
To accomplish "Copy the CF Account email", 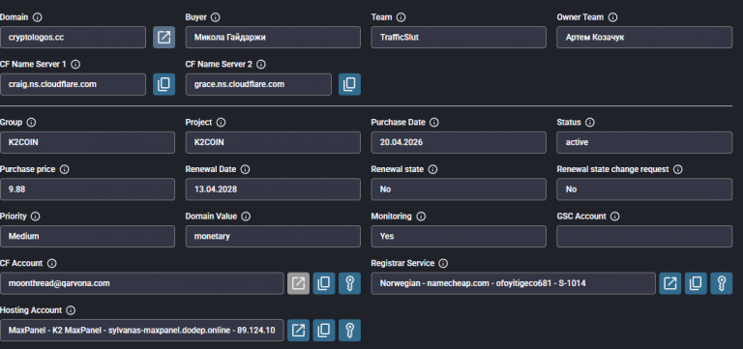I will (324, 283).
